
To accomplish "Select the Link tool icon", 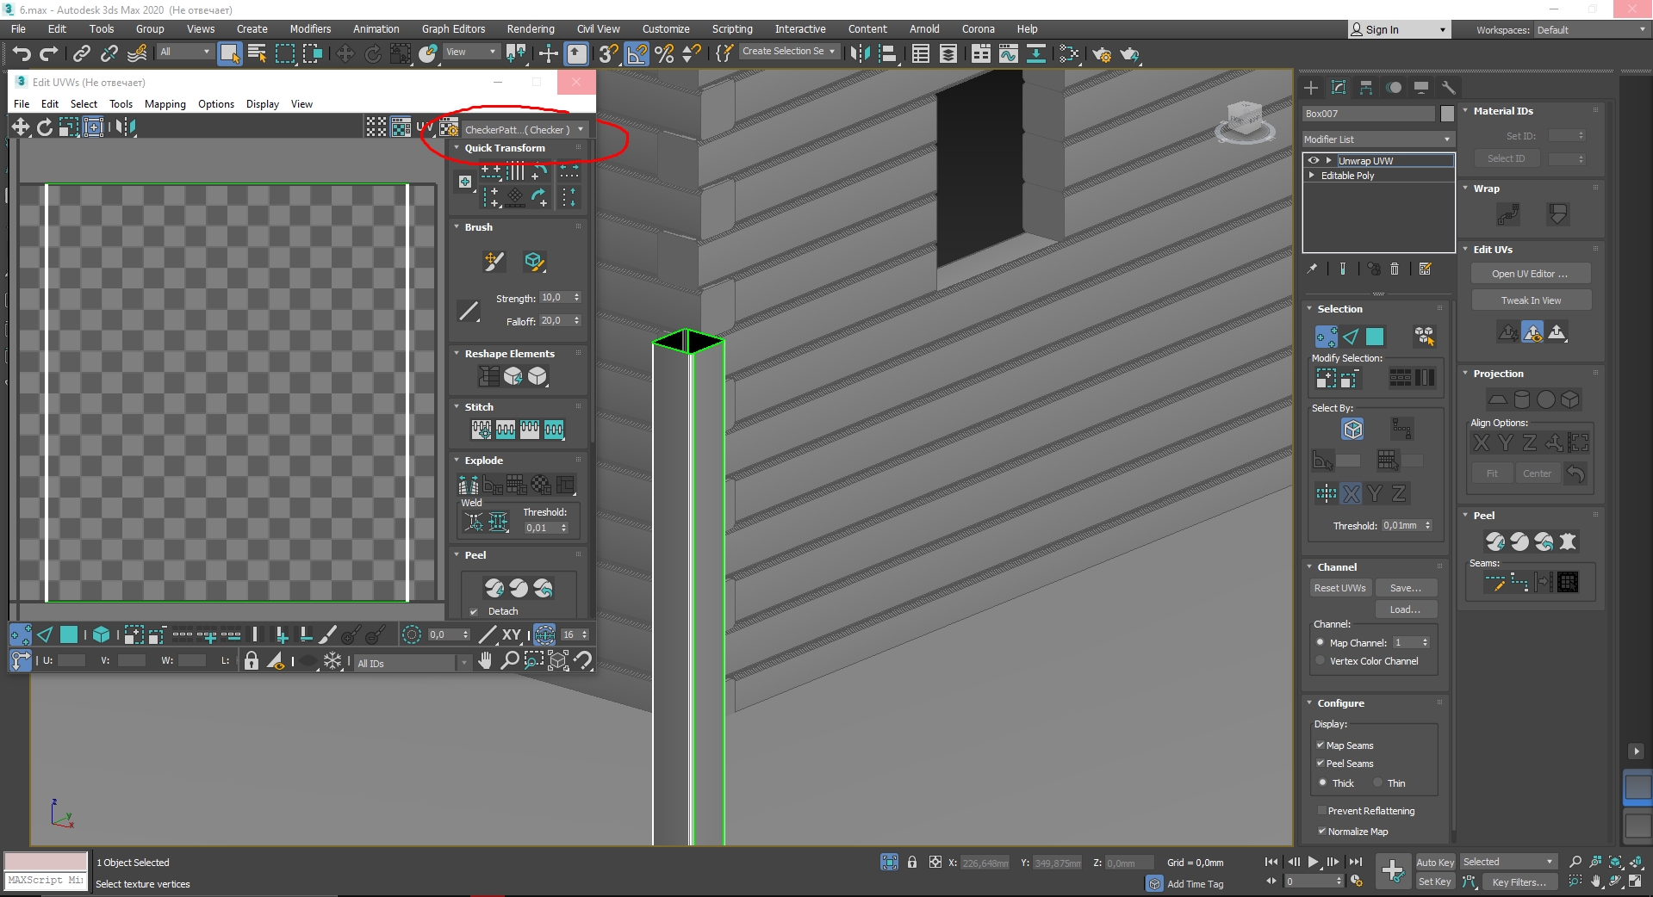I will [x=82, y=54].
